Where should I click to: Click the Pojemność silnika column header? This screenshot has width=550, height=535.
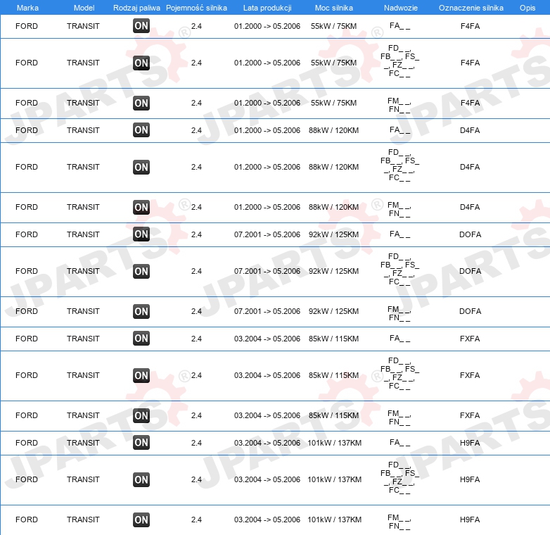click(196, 8)
